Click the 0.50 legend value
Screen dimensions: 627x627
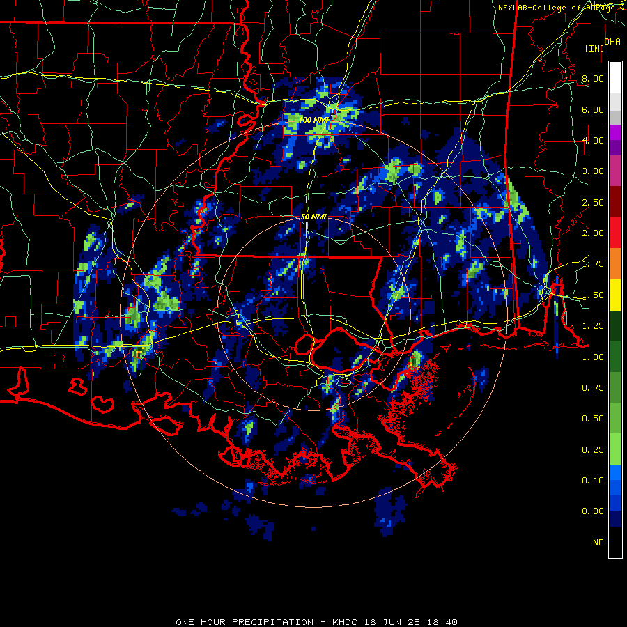[x=593, y=419]
